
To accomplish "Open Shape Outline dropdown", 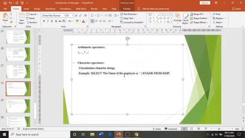I will point(199,18).
